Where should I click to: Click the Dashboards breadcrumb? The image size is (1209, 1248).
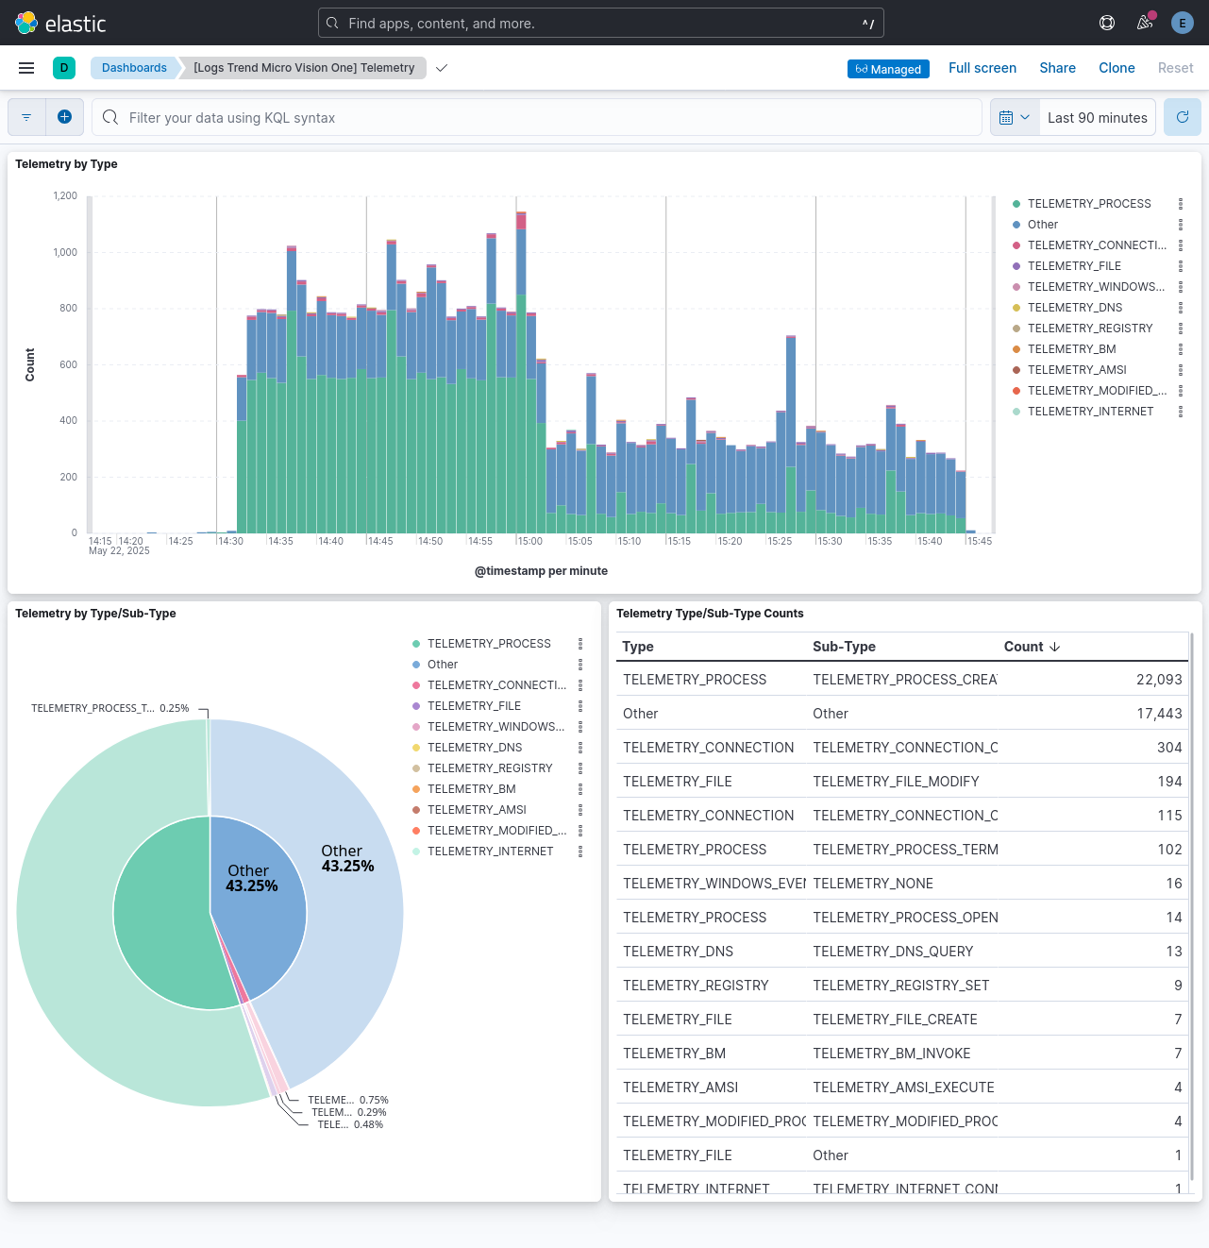(134, 67)
